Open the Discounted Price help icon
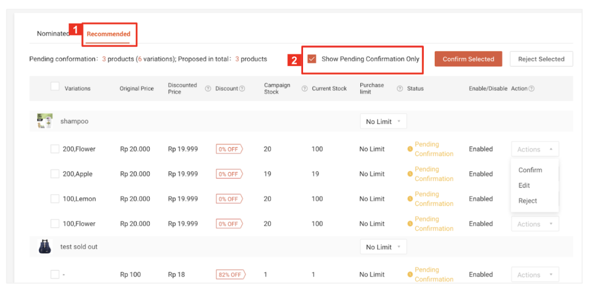This screenshot has height=287, width=591. tap(208, 88)
